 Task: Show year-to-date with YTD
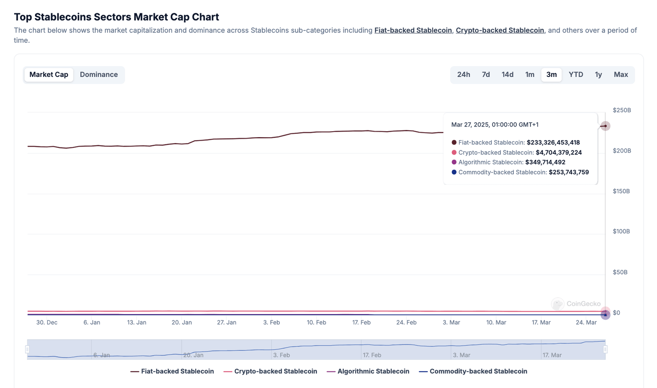click(576, 75)
